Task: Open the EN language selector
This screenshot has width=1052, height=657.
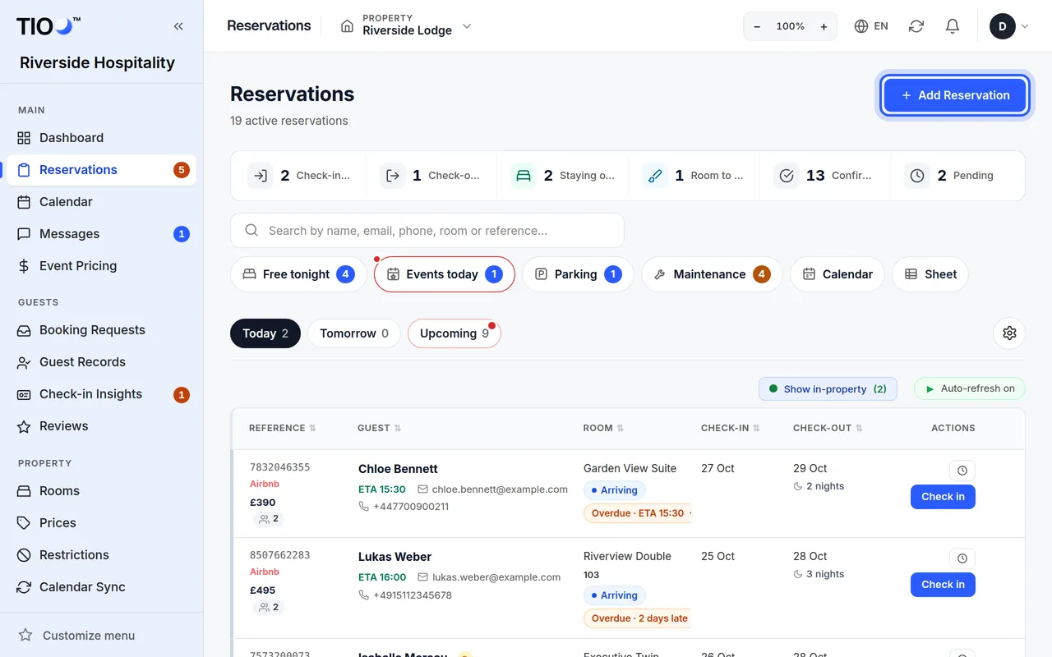Action: point(871,26)
